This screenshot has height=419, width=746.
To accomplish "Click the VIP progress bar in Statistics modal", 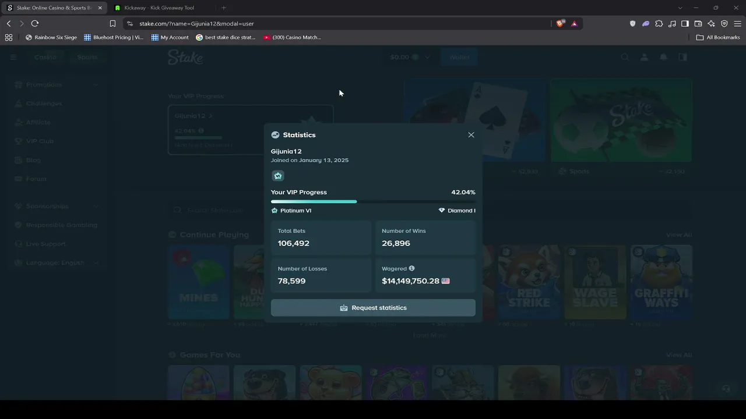I will tap(373, 201).
